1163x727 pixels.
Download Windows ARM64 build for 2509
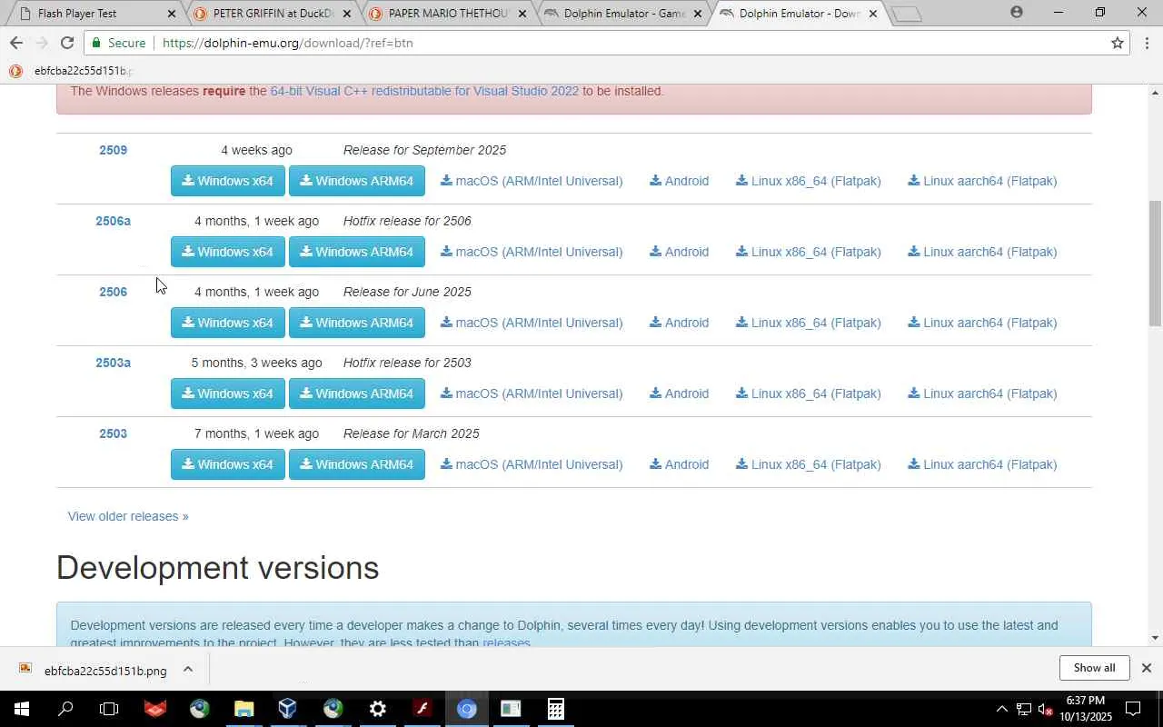[x=357, y=181]
